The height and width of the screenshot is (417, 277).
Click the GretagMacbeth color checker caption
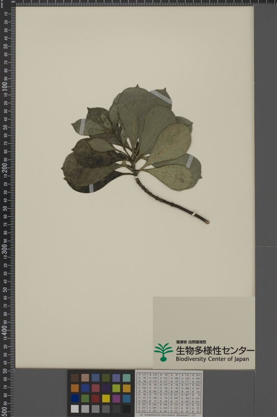pos(168,414)
